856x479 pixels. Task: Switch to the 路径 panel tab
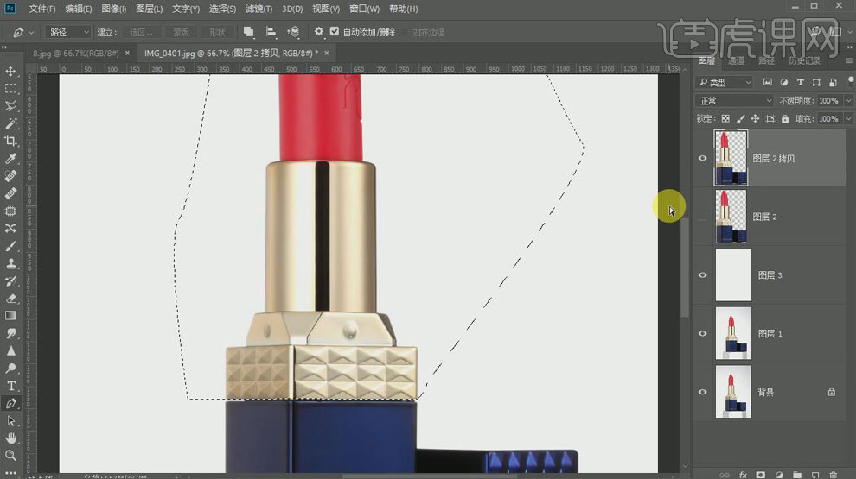point(766,60)
